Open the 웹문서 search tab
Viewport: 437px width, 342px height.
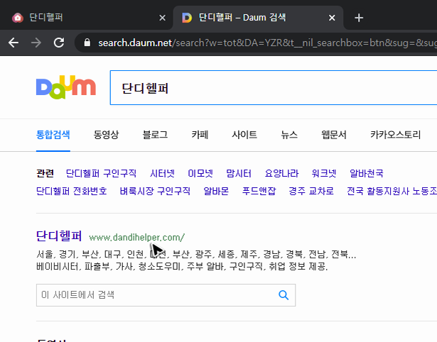pyautogui.click(x=334, y=135)
